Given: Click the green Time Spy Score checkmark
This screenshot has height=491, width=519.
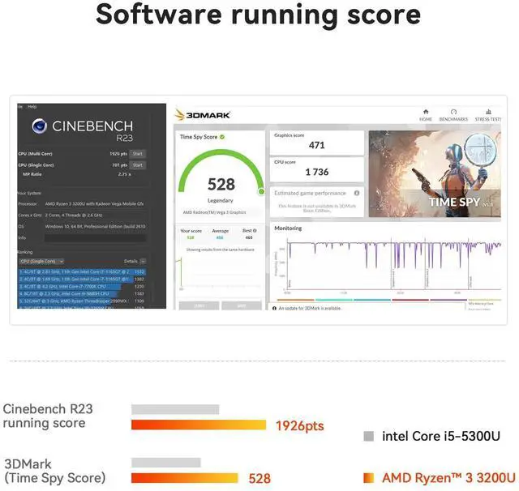Looking at the screenshot, I should pos(222,137).
